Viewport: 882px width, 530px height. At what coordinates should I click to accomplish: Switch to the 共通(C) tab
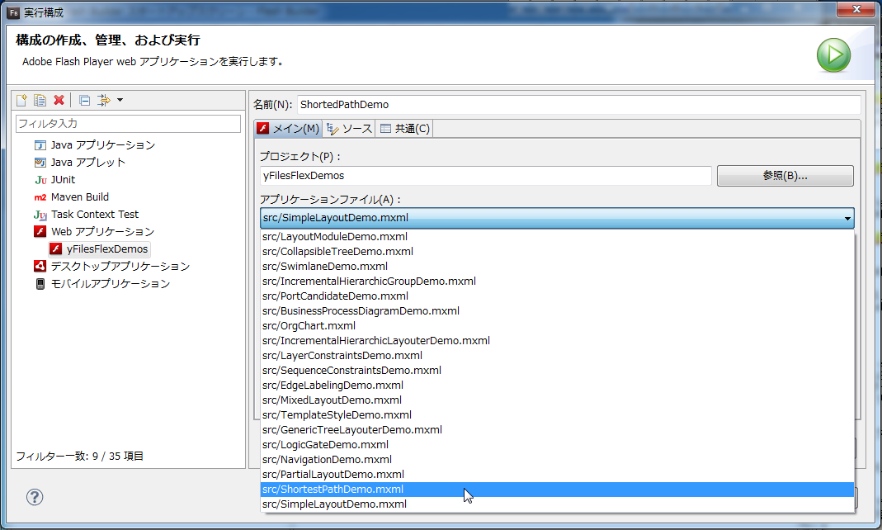point(405,129)
